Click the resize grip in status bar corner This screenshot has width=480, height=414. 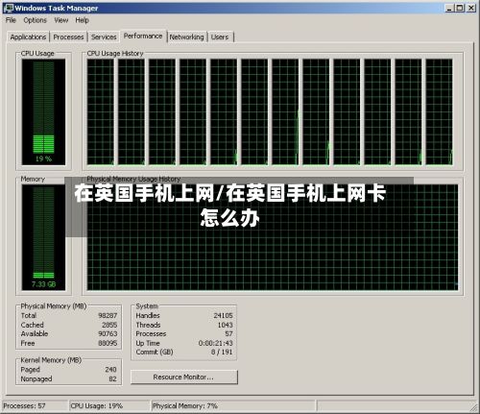pos(473,407)
